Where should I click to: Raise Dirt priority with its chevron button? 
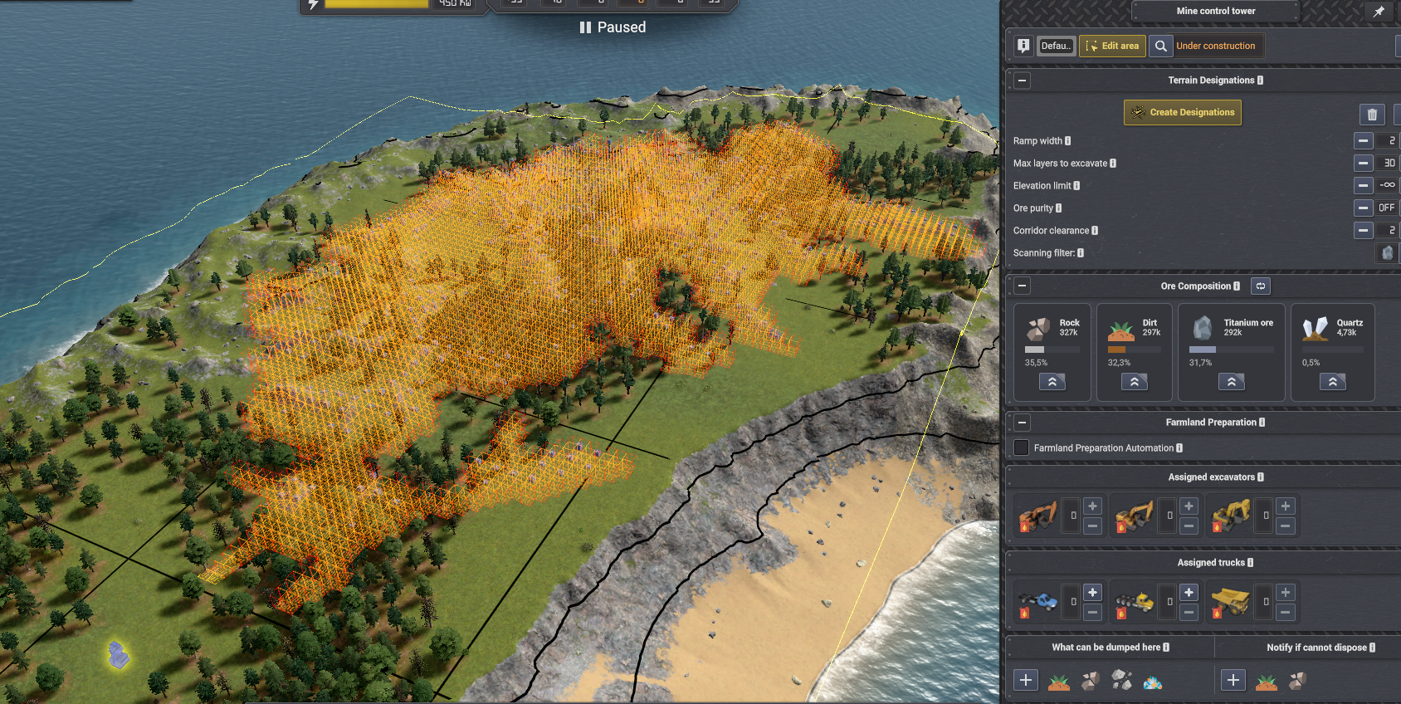[x=1134, y=382]
